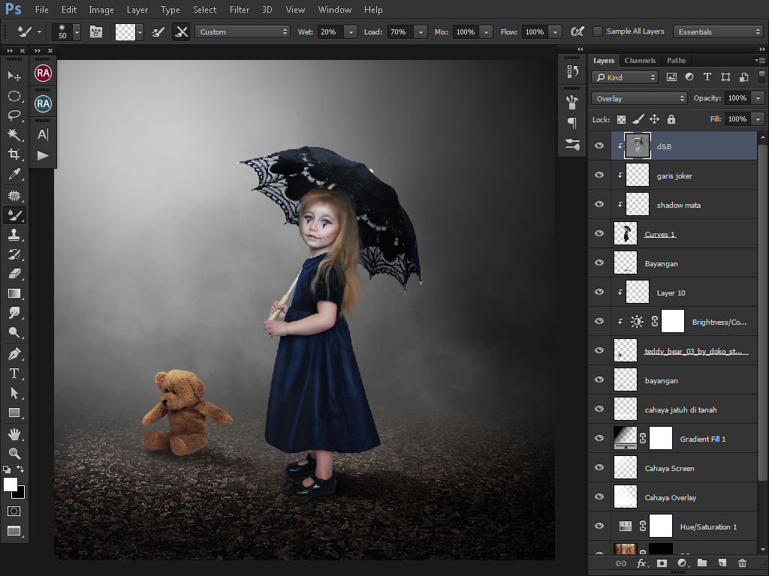Click the Magic Wand tool

tap(14, 135)
